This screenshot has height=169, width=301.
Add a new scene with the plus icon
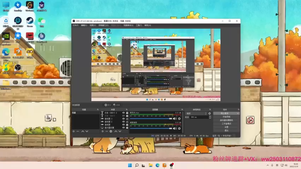tap(73, 131)
